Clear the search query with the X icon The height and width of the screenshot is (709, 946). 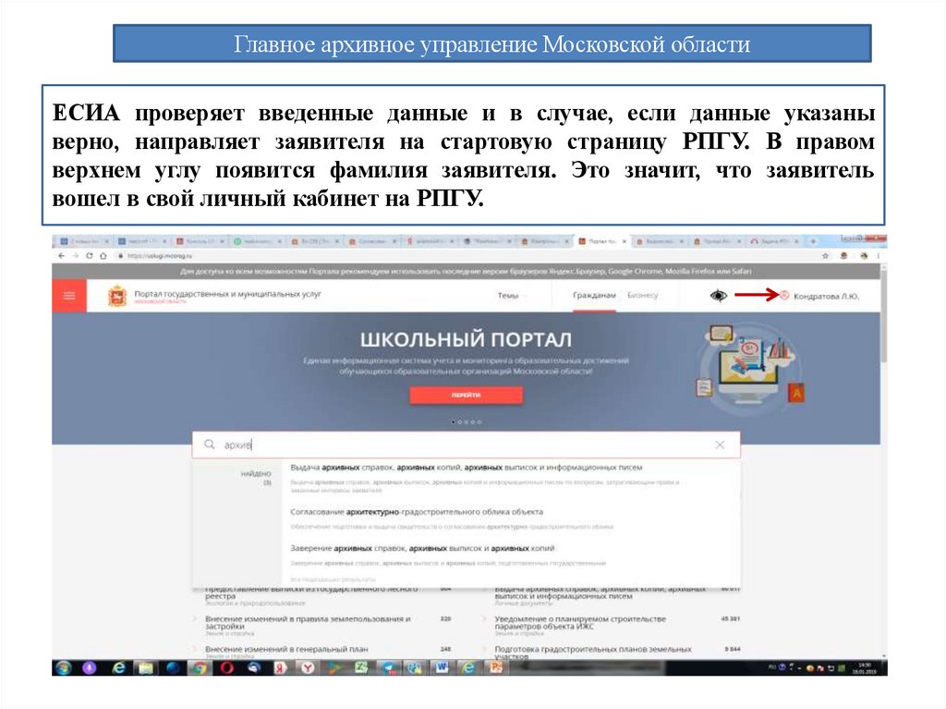tap(719, 444)
